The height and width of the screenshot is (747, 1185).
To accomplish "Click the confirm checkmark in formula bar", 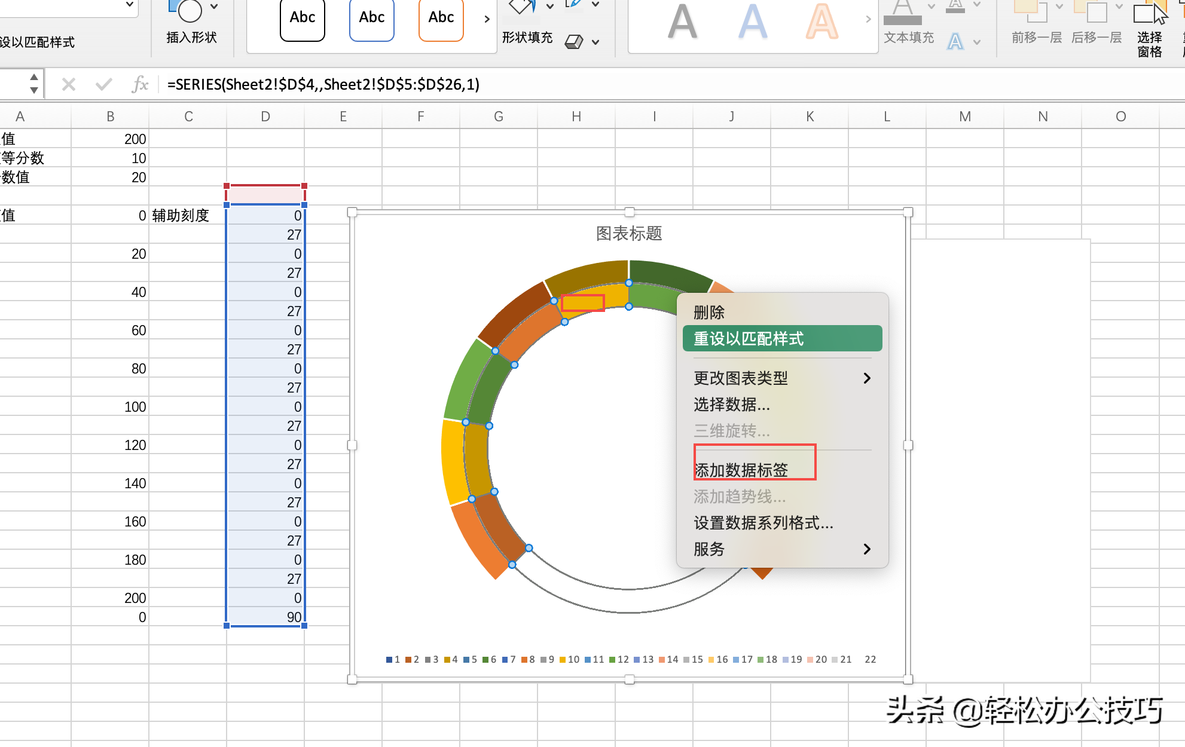I will [104, 84].
